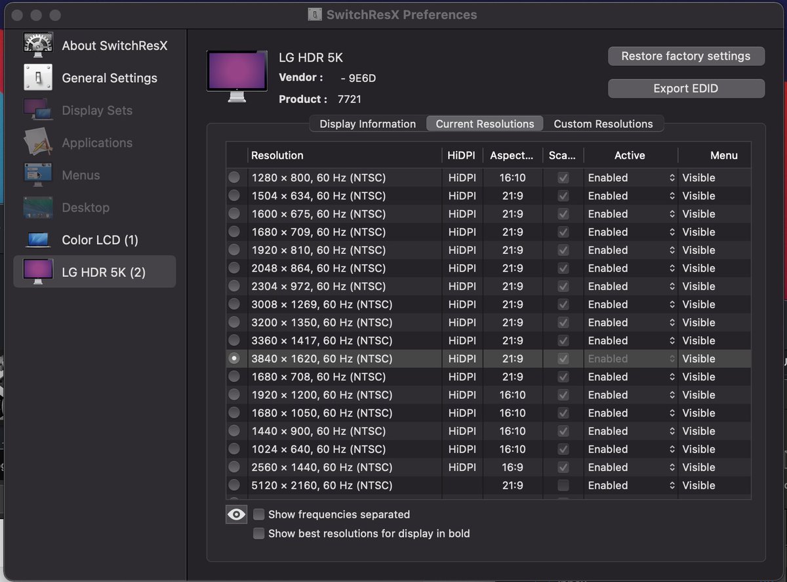Click the Menu column header
Image resolution: width=787 pixels, height=582 pixels.
point(715,156)
